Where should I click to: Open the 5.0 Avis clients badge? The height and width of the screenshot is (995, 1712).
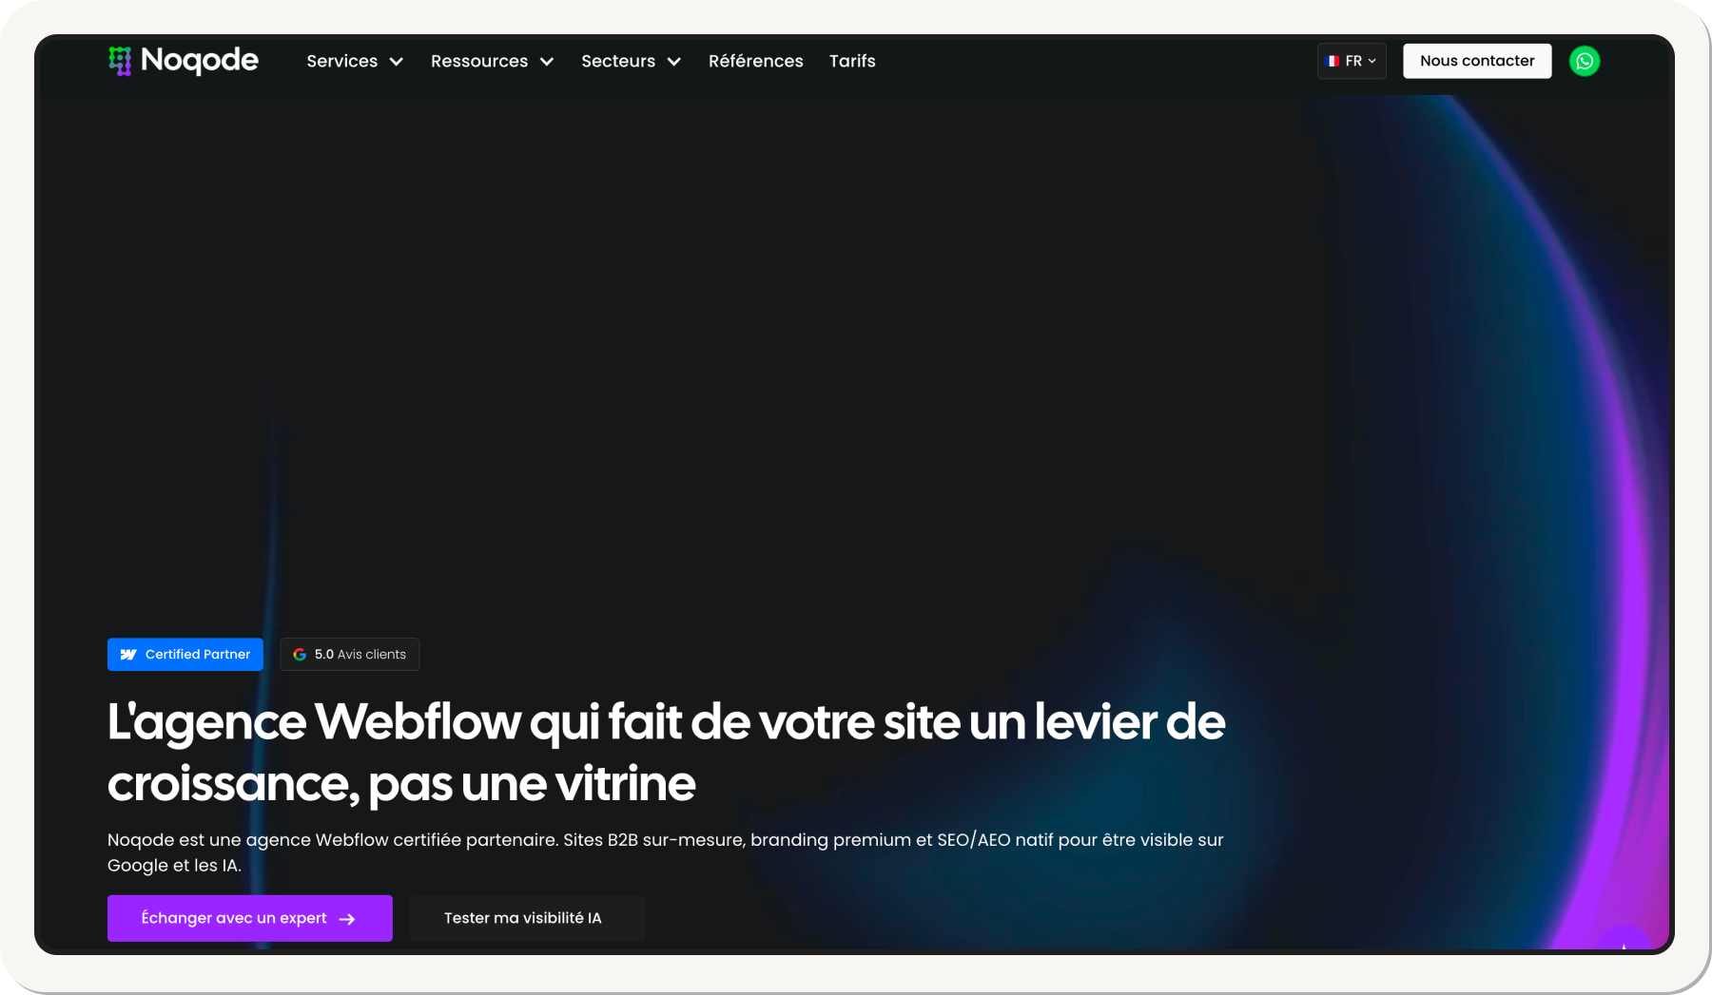[350, 655]
